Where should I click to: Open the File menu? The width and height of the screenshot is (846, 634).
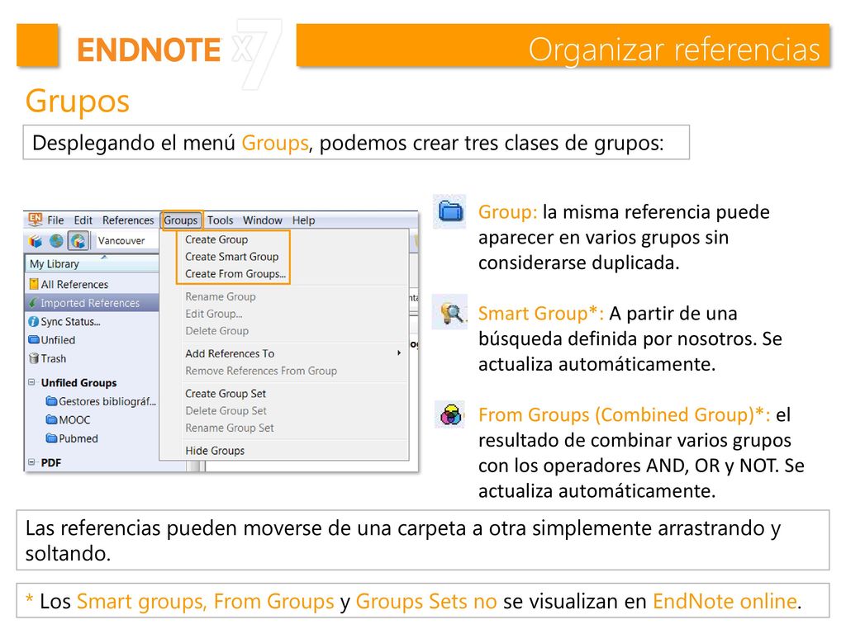pos(55,220)
